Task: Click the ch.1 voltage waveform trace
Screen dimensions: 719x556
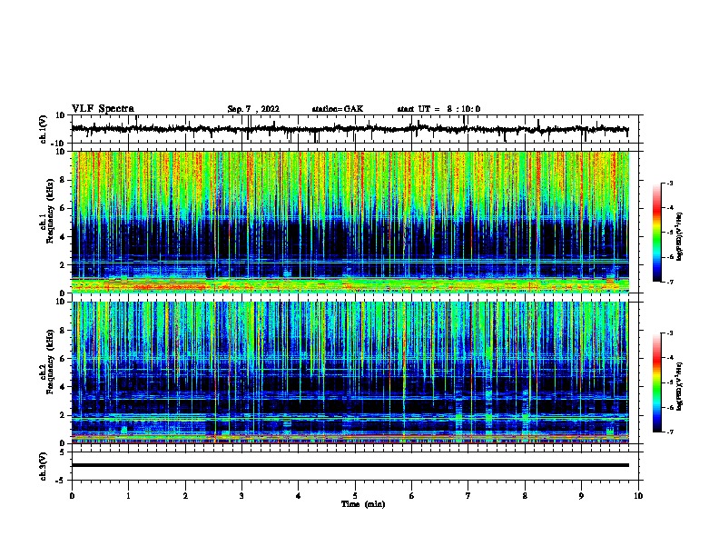Action: point(350,129)
